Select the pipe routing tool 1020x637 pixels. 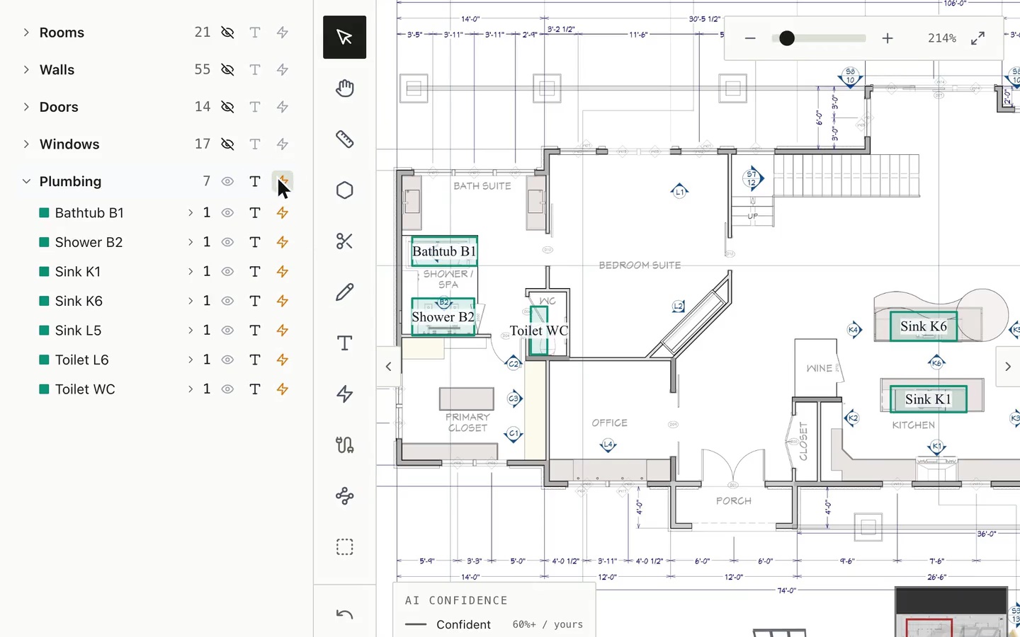click(x=344, y=445)
